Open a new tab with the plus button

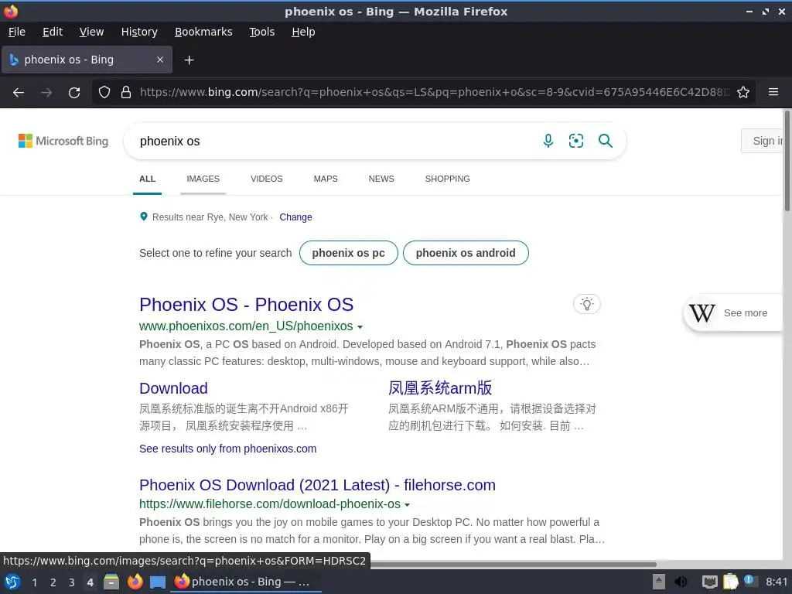(x=189, y=60)
